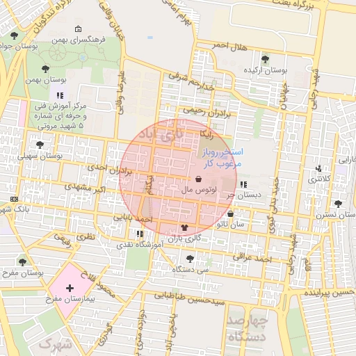356x356 pixels.
Task: Click the shopping basket icon of لوتوس مال
Action: 198,179
